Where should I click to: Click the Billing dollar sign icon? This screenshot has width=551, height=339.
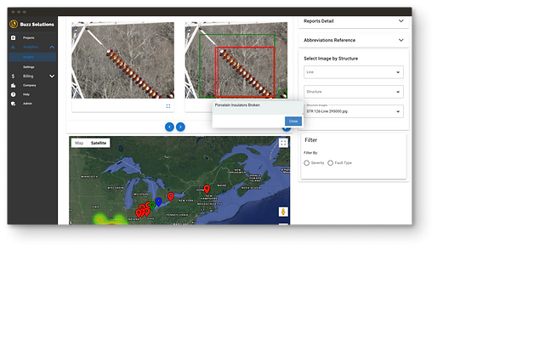(x=14, y=76)
